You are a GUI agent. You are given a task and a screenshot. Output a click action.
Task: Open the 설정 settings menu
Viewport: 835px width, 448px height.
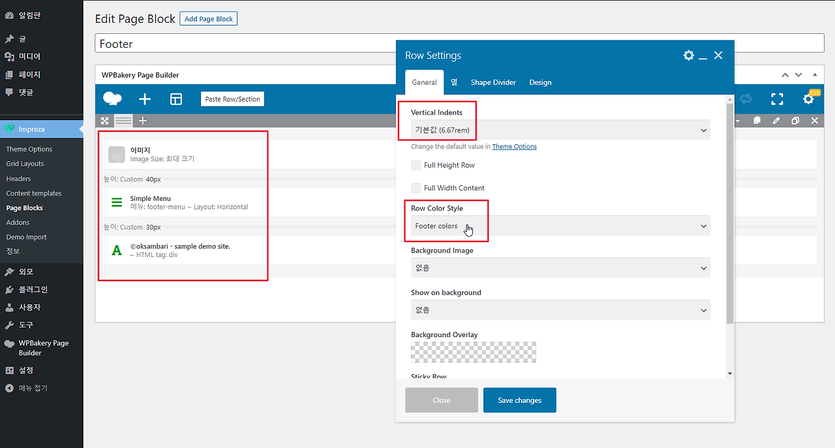pyautogui.click(x=42, y=370)
